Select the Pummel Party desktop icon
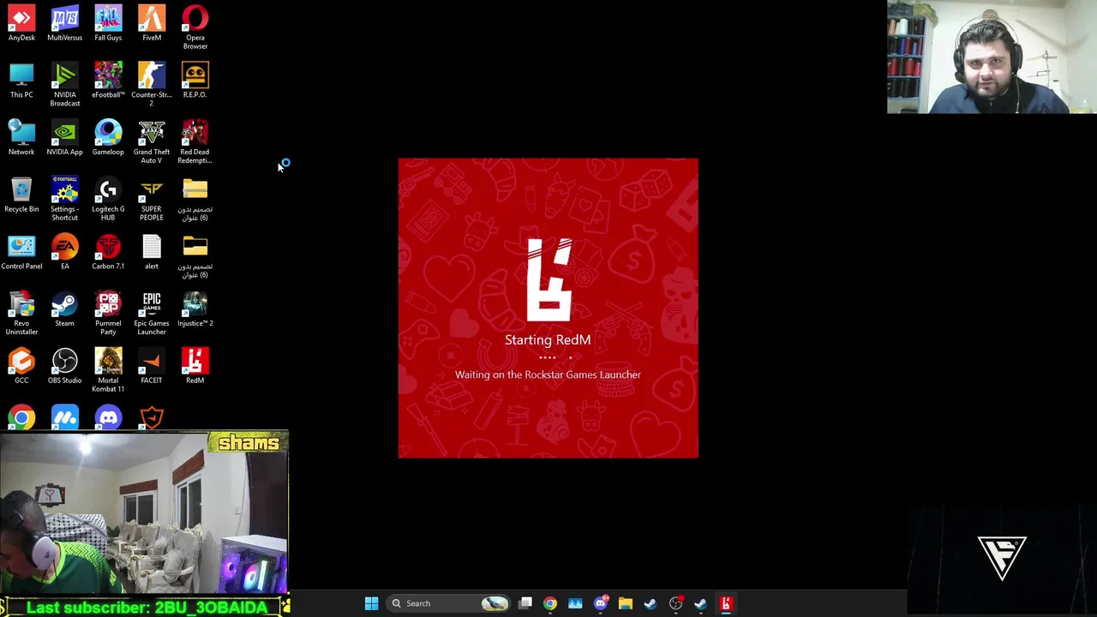 pos(108,314)
